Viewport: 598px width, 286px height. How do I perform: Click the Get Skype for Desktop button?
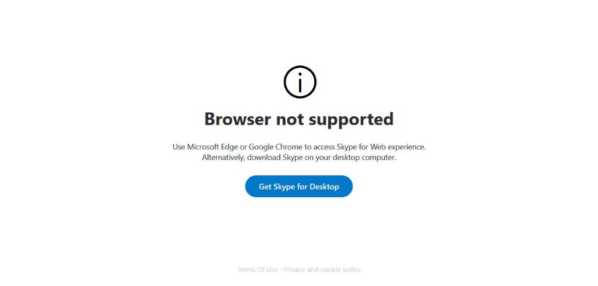click(298, 186)
